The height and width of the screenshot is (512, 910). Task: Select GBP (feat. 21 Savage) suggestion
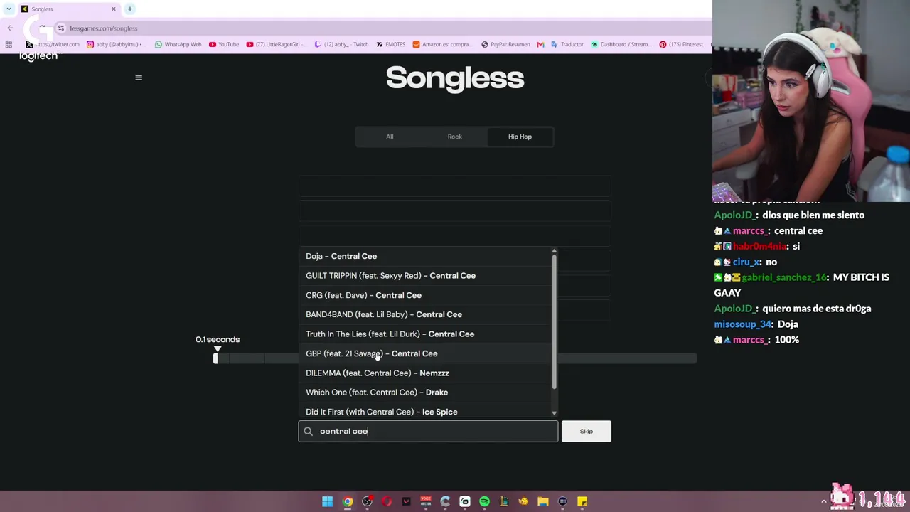click(x=425, y=353)
